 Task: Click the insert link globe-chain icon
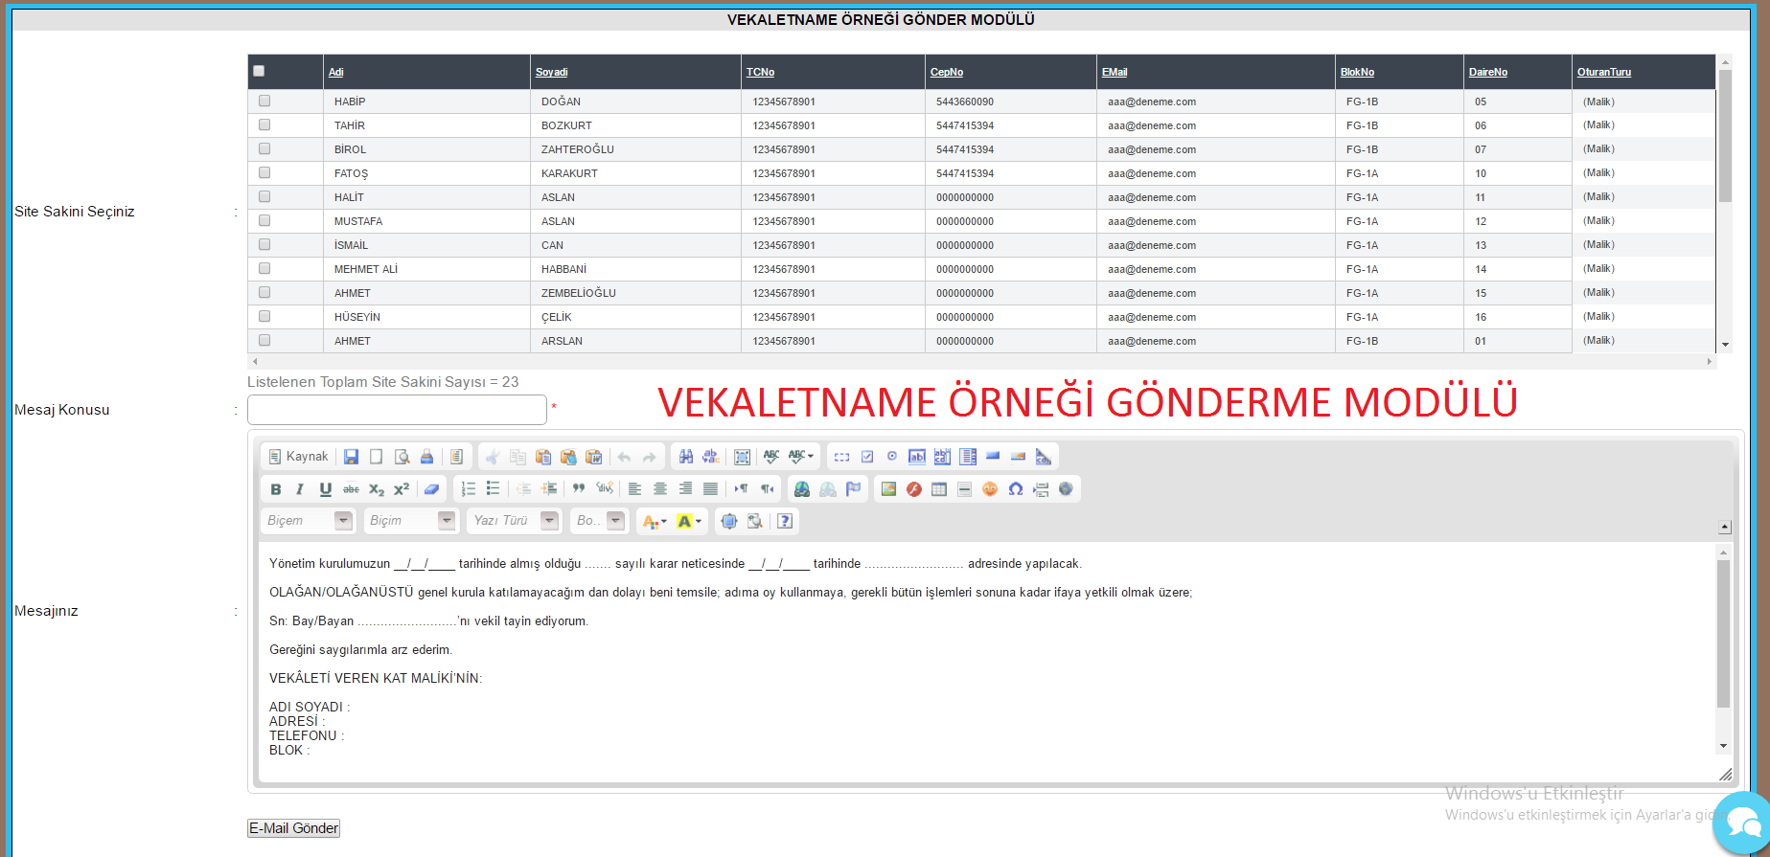[x=802, y=489]
